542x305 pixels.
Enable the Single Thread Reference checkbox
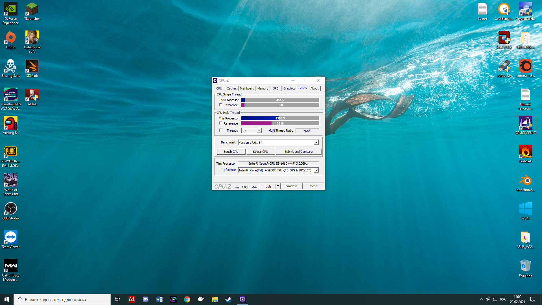[x=221, y=105]
